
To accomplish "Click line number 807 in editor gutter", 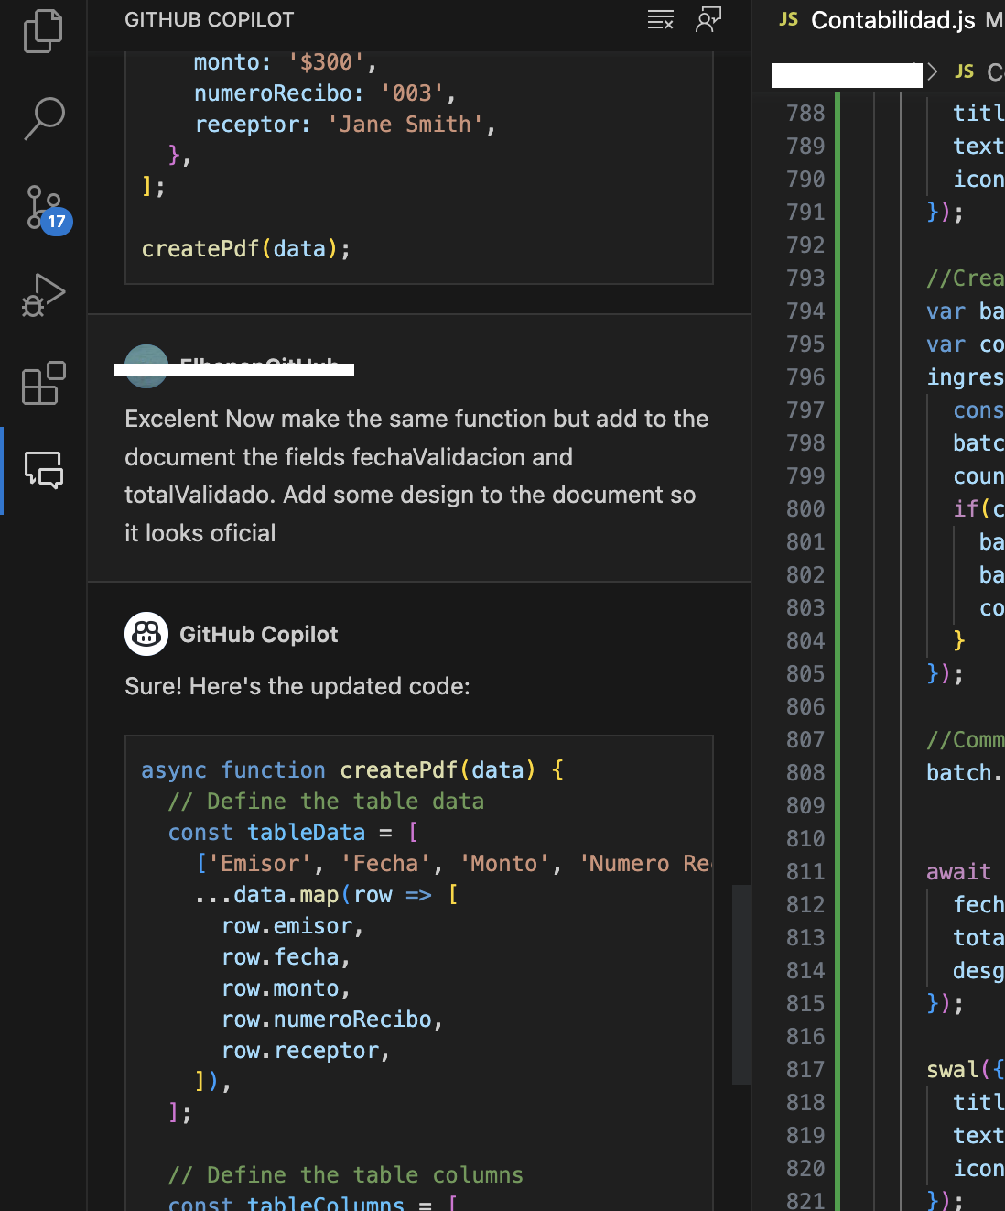I will tap(805, 739).
